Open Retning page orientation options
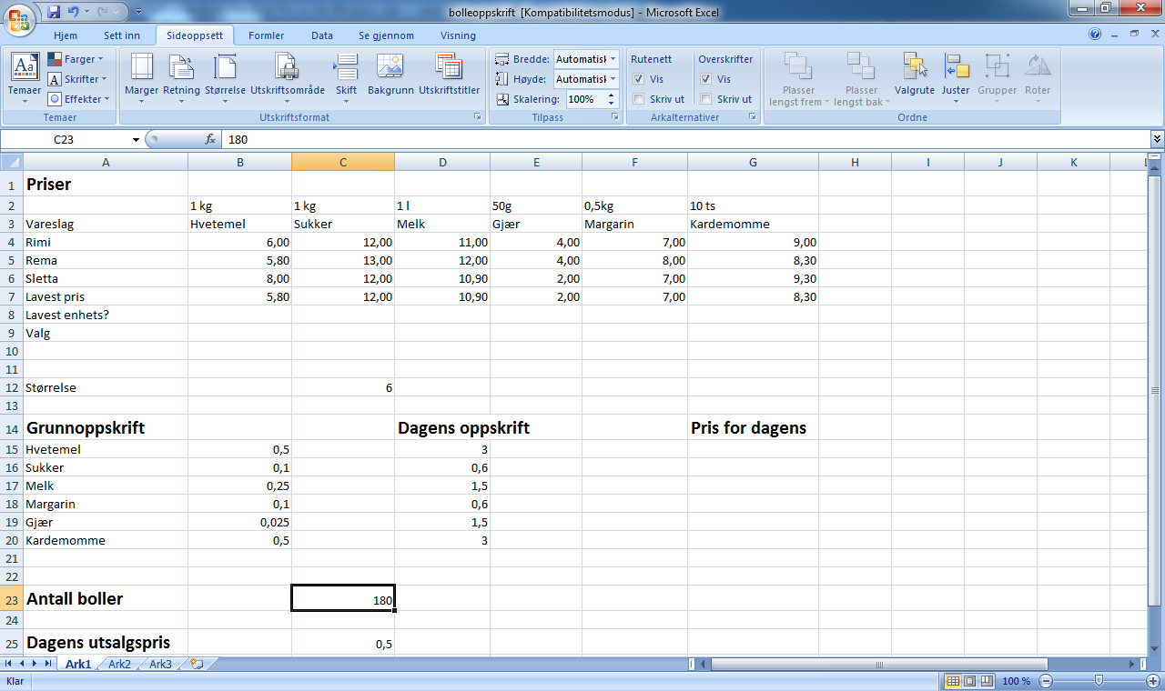This screenshot has width=1165, height=691. pyautogui.click(x=181, y=78)
